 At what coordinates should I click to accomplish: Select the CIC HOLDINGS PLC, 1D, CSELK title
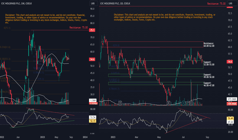(x=115, y=4)
